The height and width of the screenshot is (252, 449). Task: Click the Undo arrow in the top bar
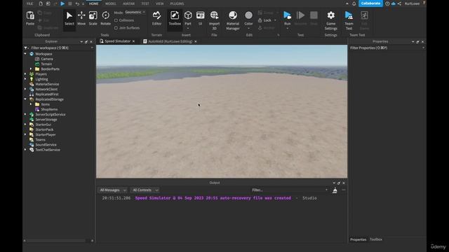point(77,3)
